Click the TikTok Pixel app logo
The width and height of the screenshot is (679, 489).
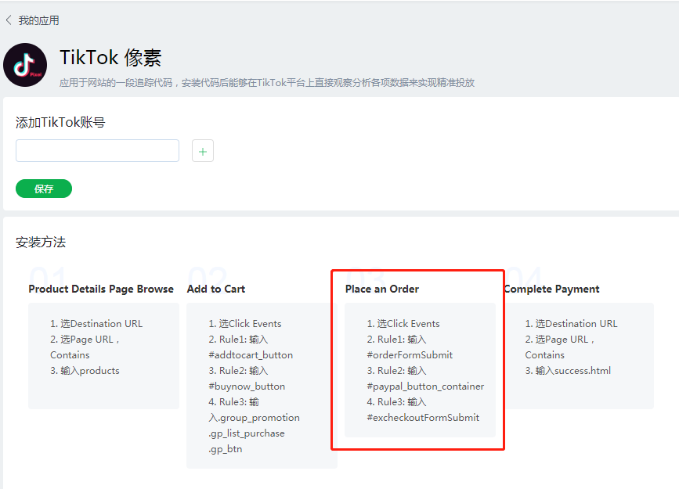25,65
